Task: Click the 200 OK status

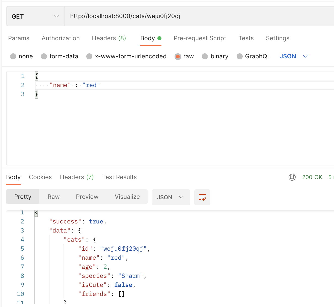Action: pyautogui.click(x=312, y=177)
